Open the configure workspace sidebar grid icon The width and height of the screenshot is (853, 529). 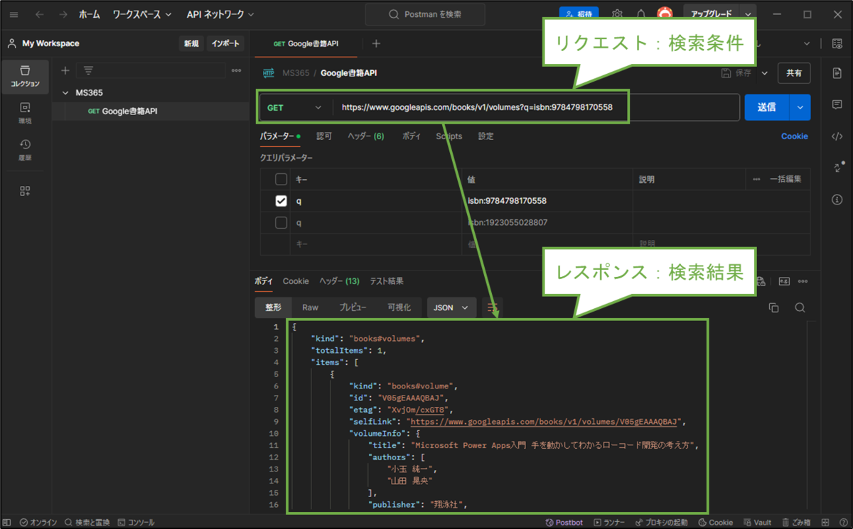pos(25,191)
